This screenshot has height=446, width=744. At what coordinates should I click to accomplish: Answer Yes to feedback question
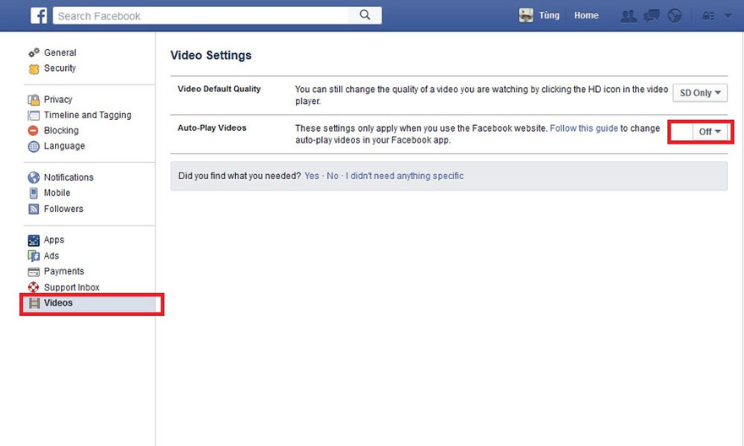tap(312, 176)
